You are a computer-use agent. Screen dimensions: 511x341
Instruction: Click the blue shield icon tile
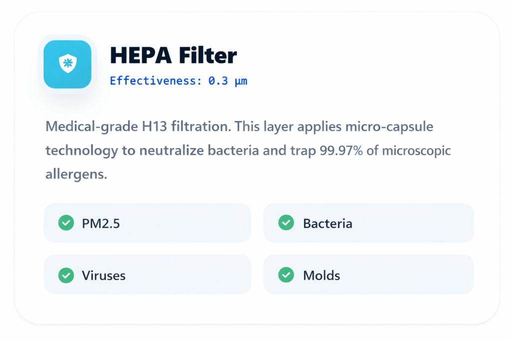click(67, 64)
